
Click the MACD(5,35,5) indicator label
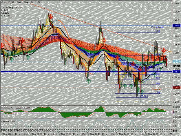[x=17, y=108]
